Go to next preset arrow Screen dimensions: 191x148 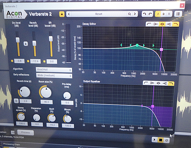(x=135, y=14)
